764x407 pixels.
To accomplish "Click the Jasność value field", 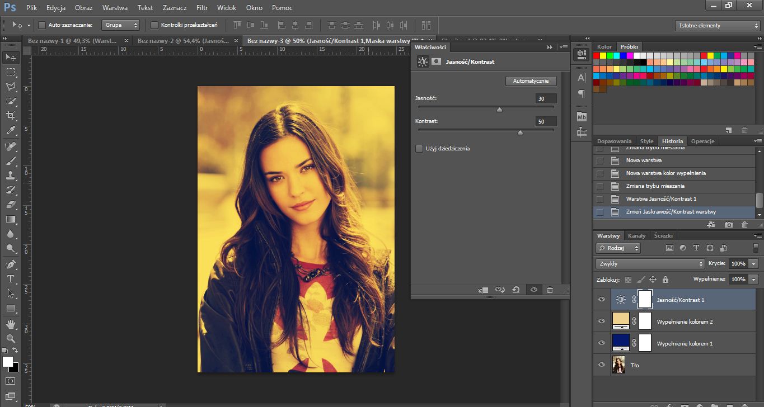I will pos(546,98).
